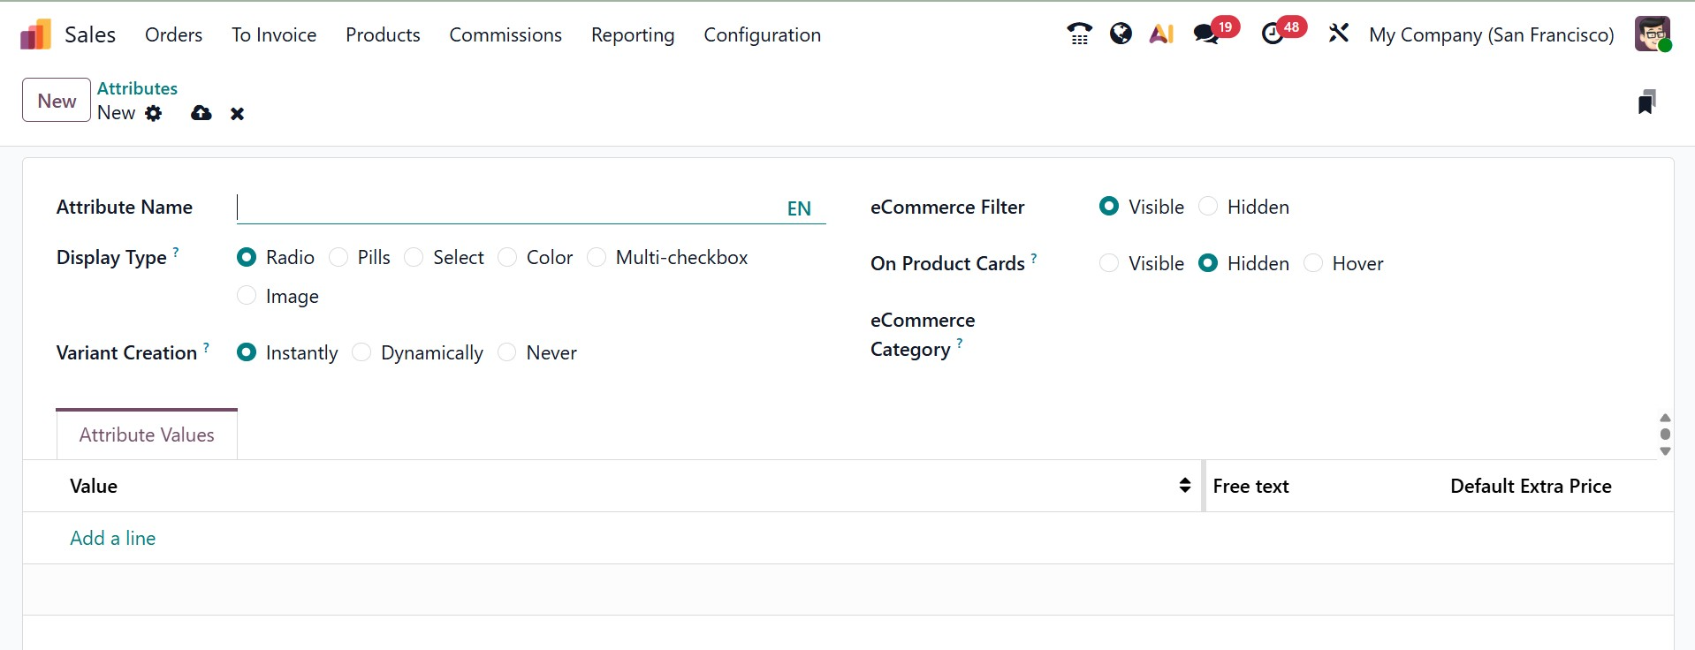Screen dimensions: 1695x650
Task: Save record manually via cloud icon
Action: pos(201,113)
